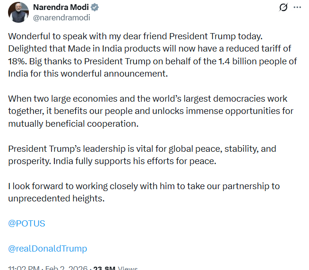Click the 11:02 PM post timestamp

click(x=24, y=268)
